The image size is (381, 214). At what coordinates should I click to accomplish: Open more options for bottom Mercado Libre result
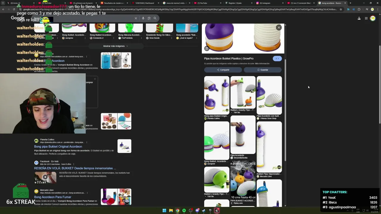click(87, 193)
